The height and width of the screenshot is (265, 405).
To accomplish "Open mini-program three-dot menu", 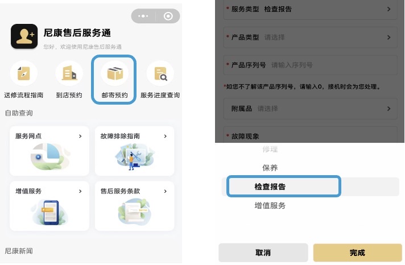I will coord(144,16).
